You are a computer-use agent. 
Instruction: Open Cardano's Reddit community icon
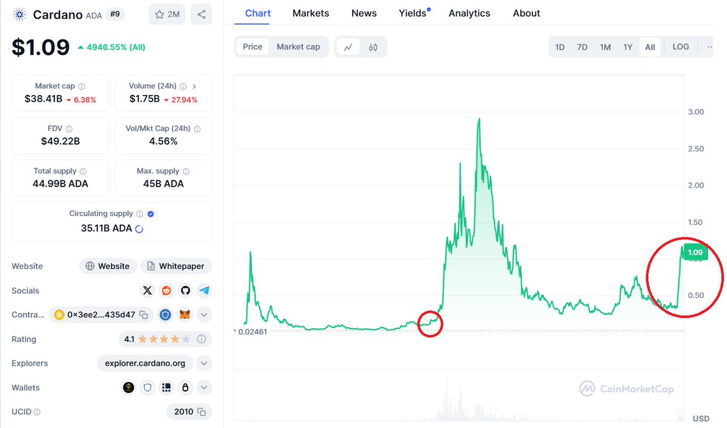coord(166,291)
